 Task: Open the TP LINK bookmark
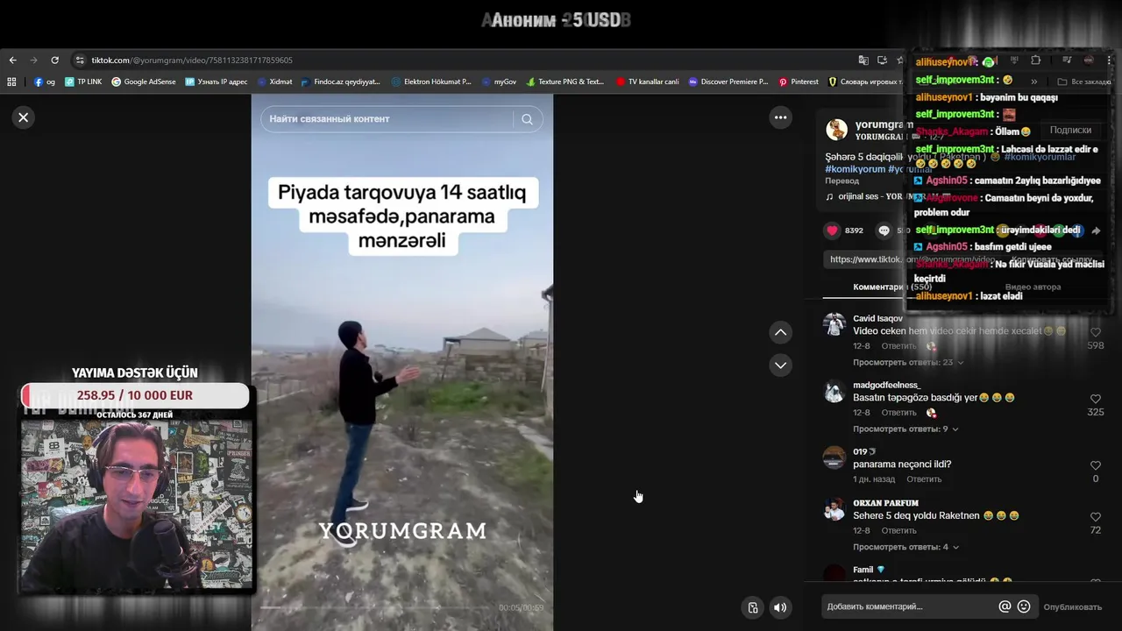pos(83,82)
